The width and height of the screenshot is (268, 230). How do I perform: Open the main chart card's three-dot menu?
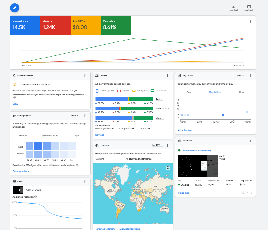(250, 22)
